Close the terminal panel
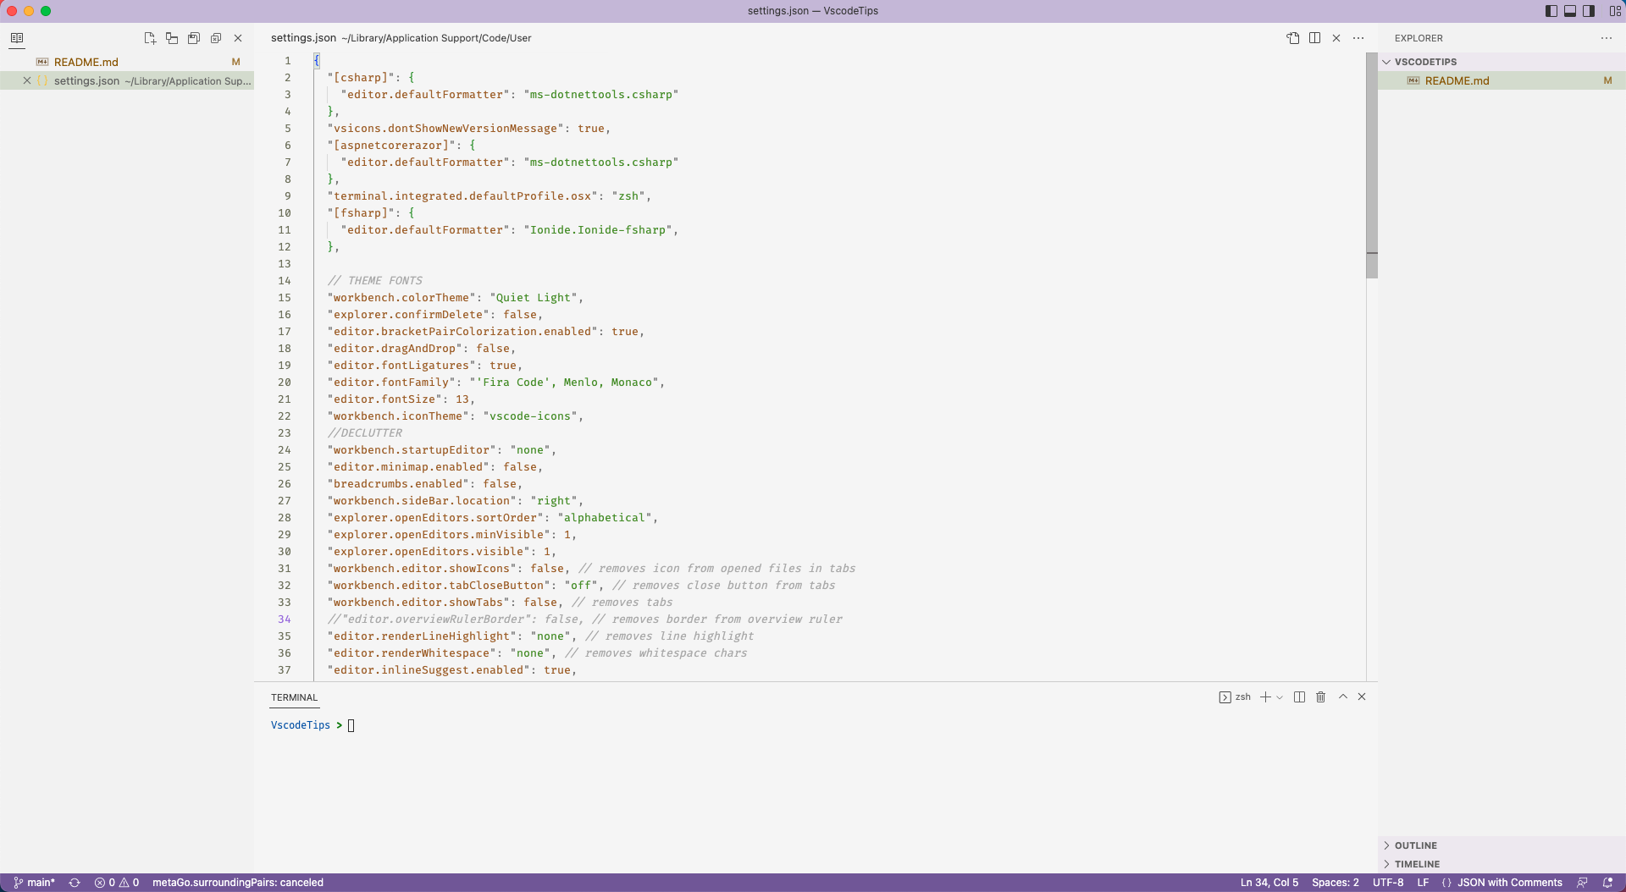1626x892 pixels. click(1362, 697)
